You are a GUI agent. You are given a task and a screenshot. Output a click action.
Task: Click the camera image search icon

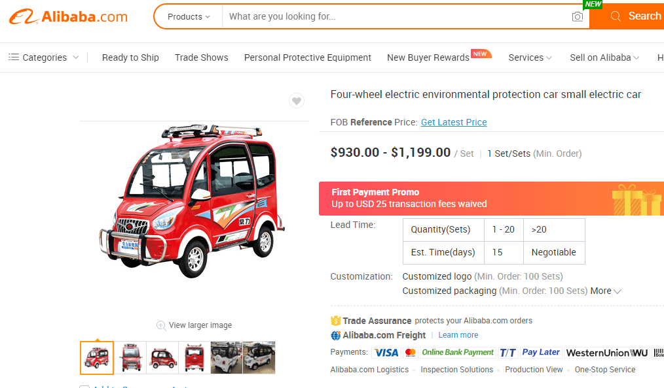tap(577, 16)
